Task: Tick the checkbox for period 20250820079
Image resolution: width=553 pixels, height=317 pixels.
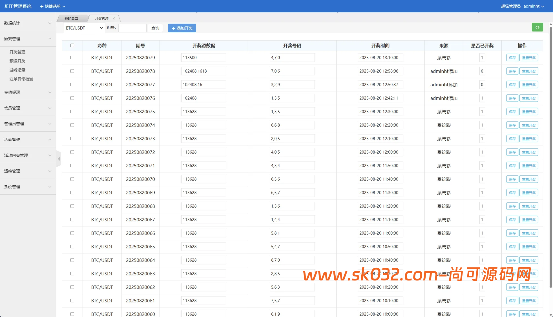Action: [72, 58]
